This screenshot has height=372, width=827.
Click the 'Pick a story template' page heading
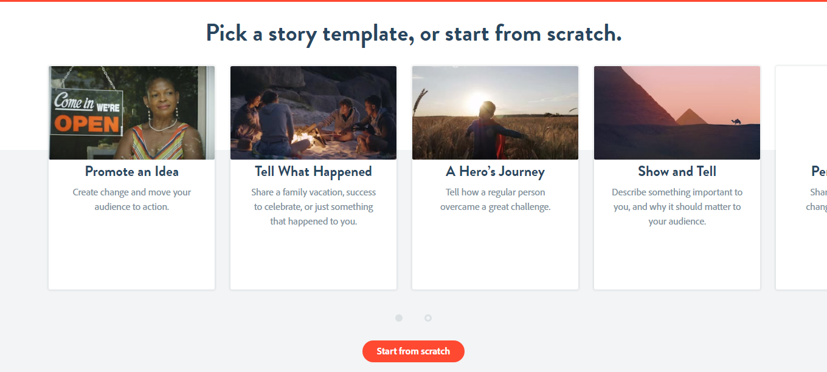coord(413,33)
